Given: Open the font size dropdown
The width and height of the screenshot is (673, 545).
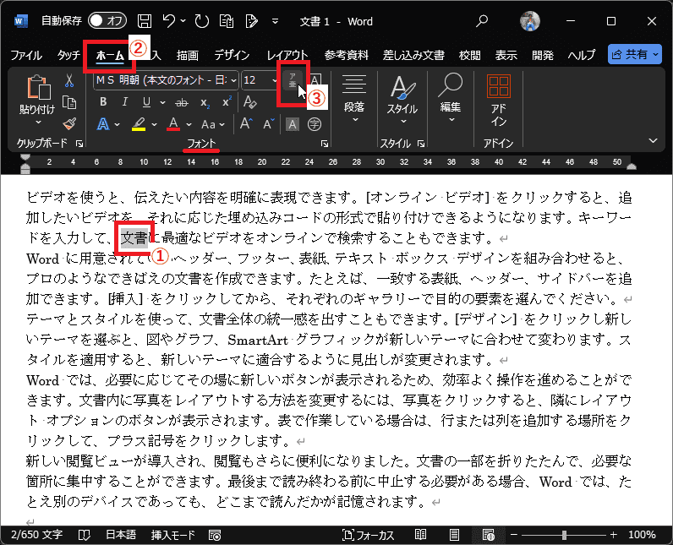Looking at the screenshot, I should point(275,80).
